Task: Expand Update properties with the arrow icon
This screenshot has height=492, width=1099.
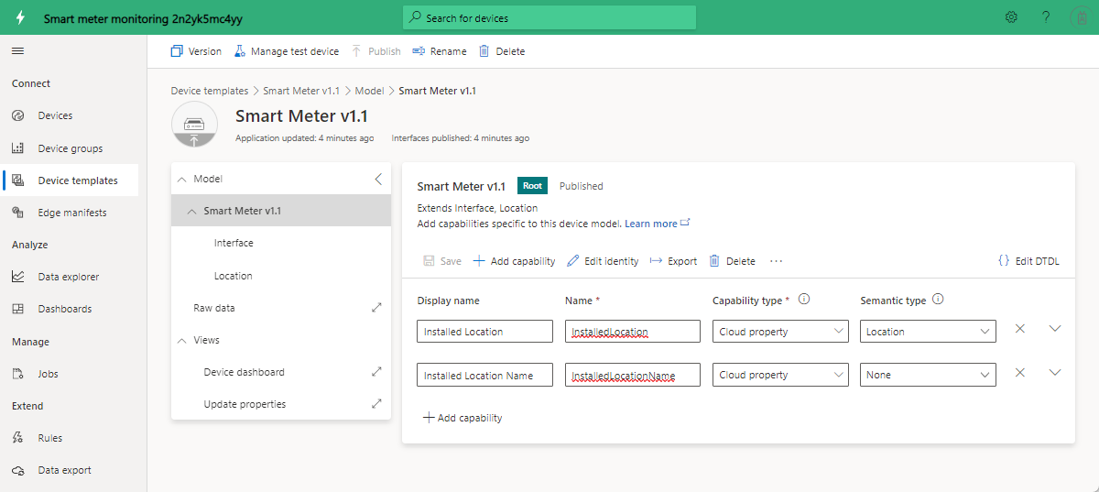Action: [x=376, y=404]
